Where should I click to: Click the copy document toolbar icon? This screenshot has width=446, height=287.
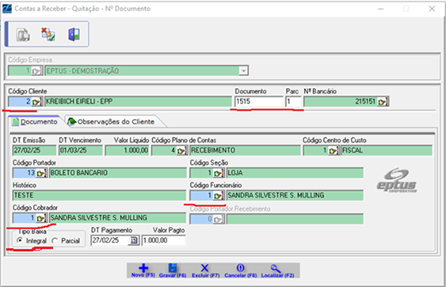pos(23,35)
